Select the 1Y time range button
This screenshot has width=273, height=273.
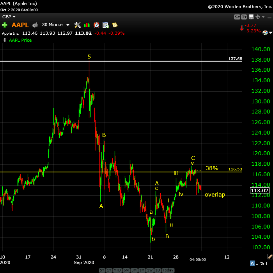click(x=109, y=270)
